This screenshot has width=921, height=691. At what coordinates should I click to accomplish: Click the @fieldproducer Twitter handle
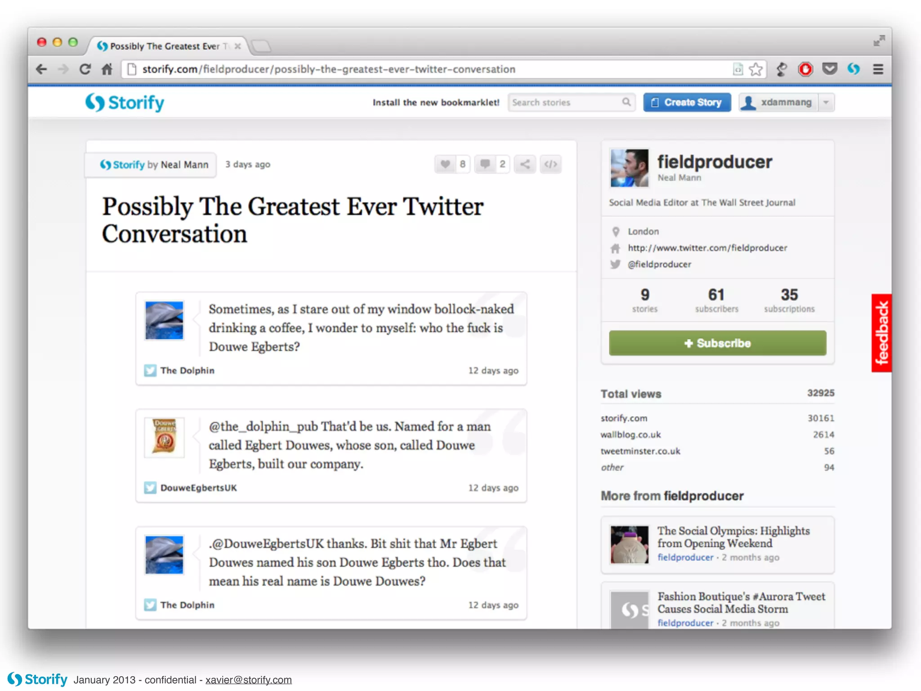click(659, 264)
